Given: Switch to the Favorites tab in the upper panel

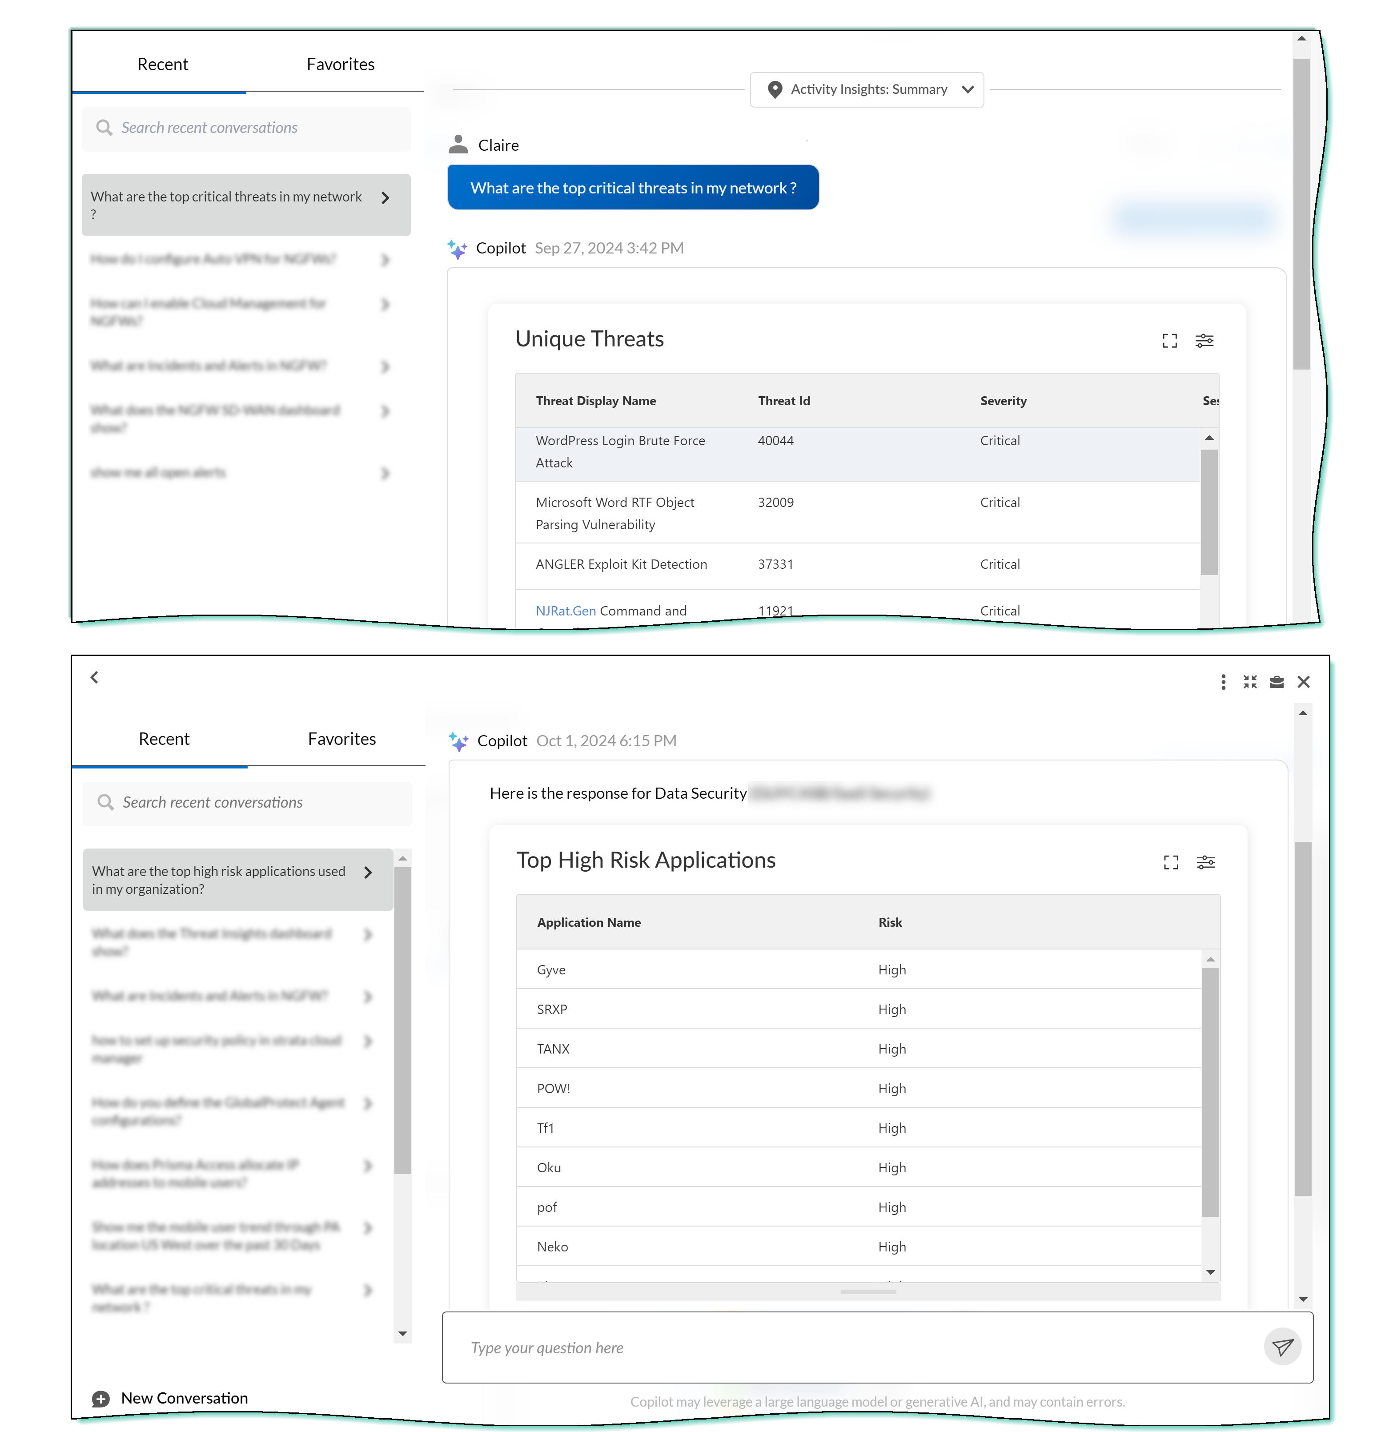Looking at the screenshot, I should tap(340, 64).
